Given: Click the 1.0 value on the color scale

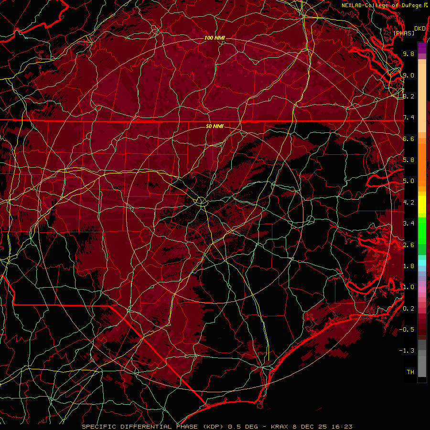Looking at the screenshot, I should pos(408,287).
